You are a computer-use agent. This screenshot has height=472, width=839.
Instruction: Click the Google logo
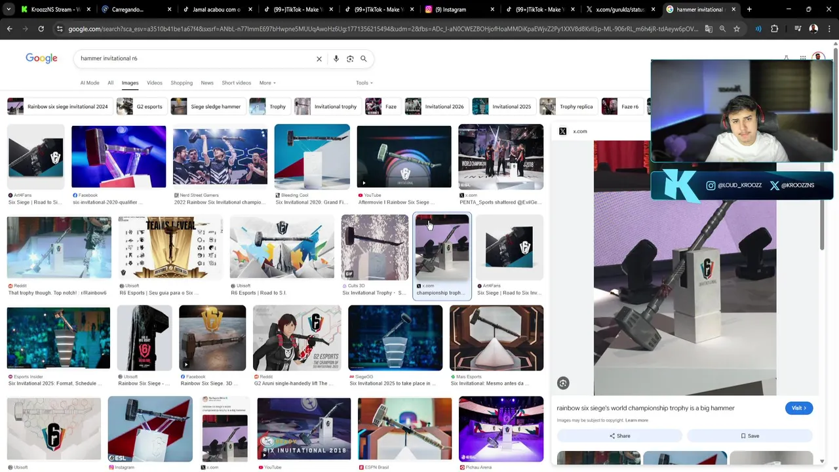41,58
